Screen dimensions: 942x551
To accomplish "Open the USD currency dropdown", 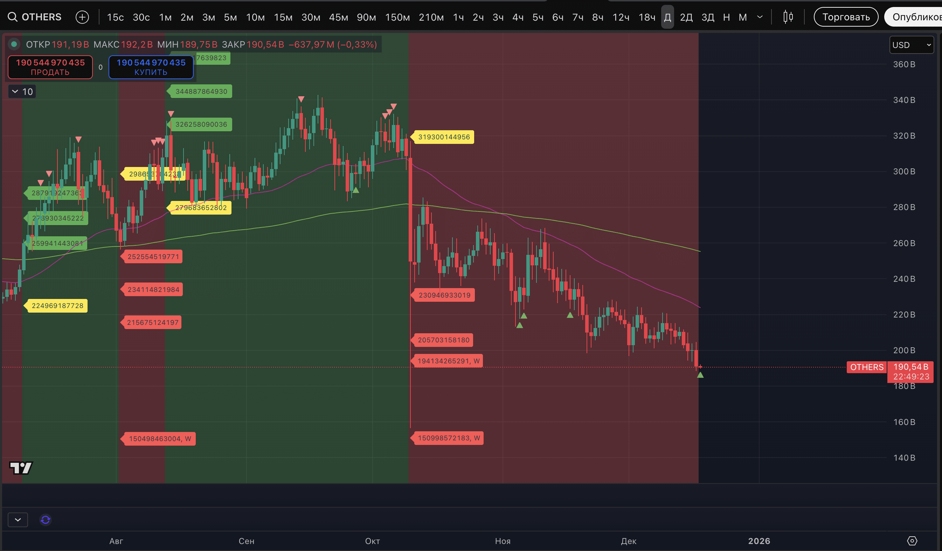I will [x=911, y=45].
